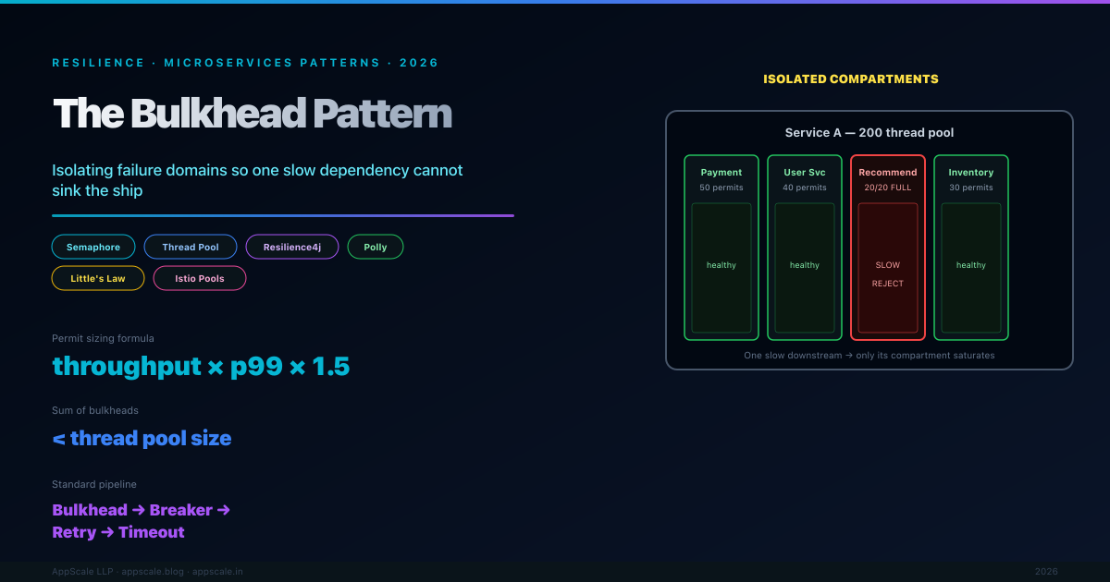The image size is (1110, 582).
Task: Click the ISOLATED COMPARTMENTS heading
Action: [850, 79]
